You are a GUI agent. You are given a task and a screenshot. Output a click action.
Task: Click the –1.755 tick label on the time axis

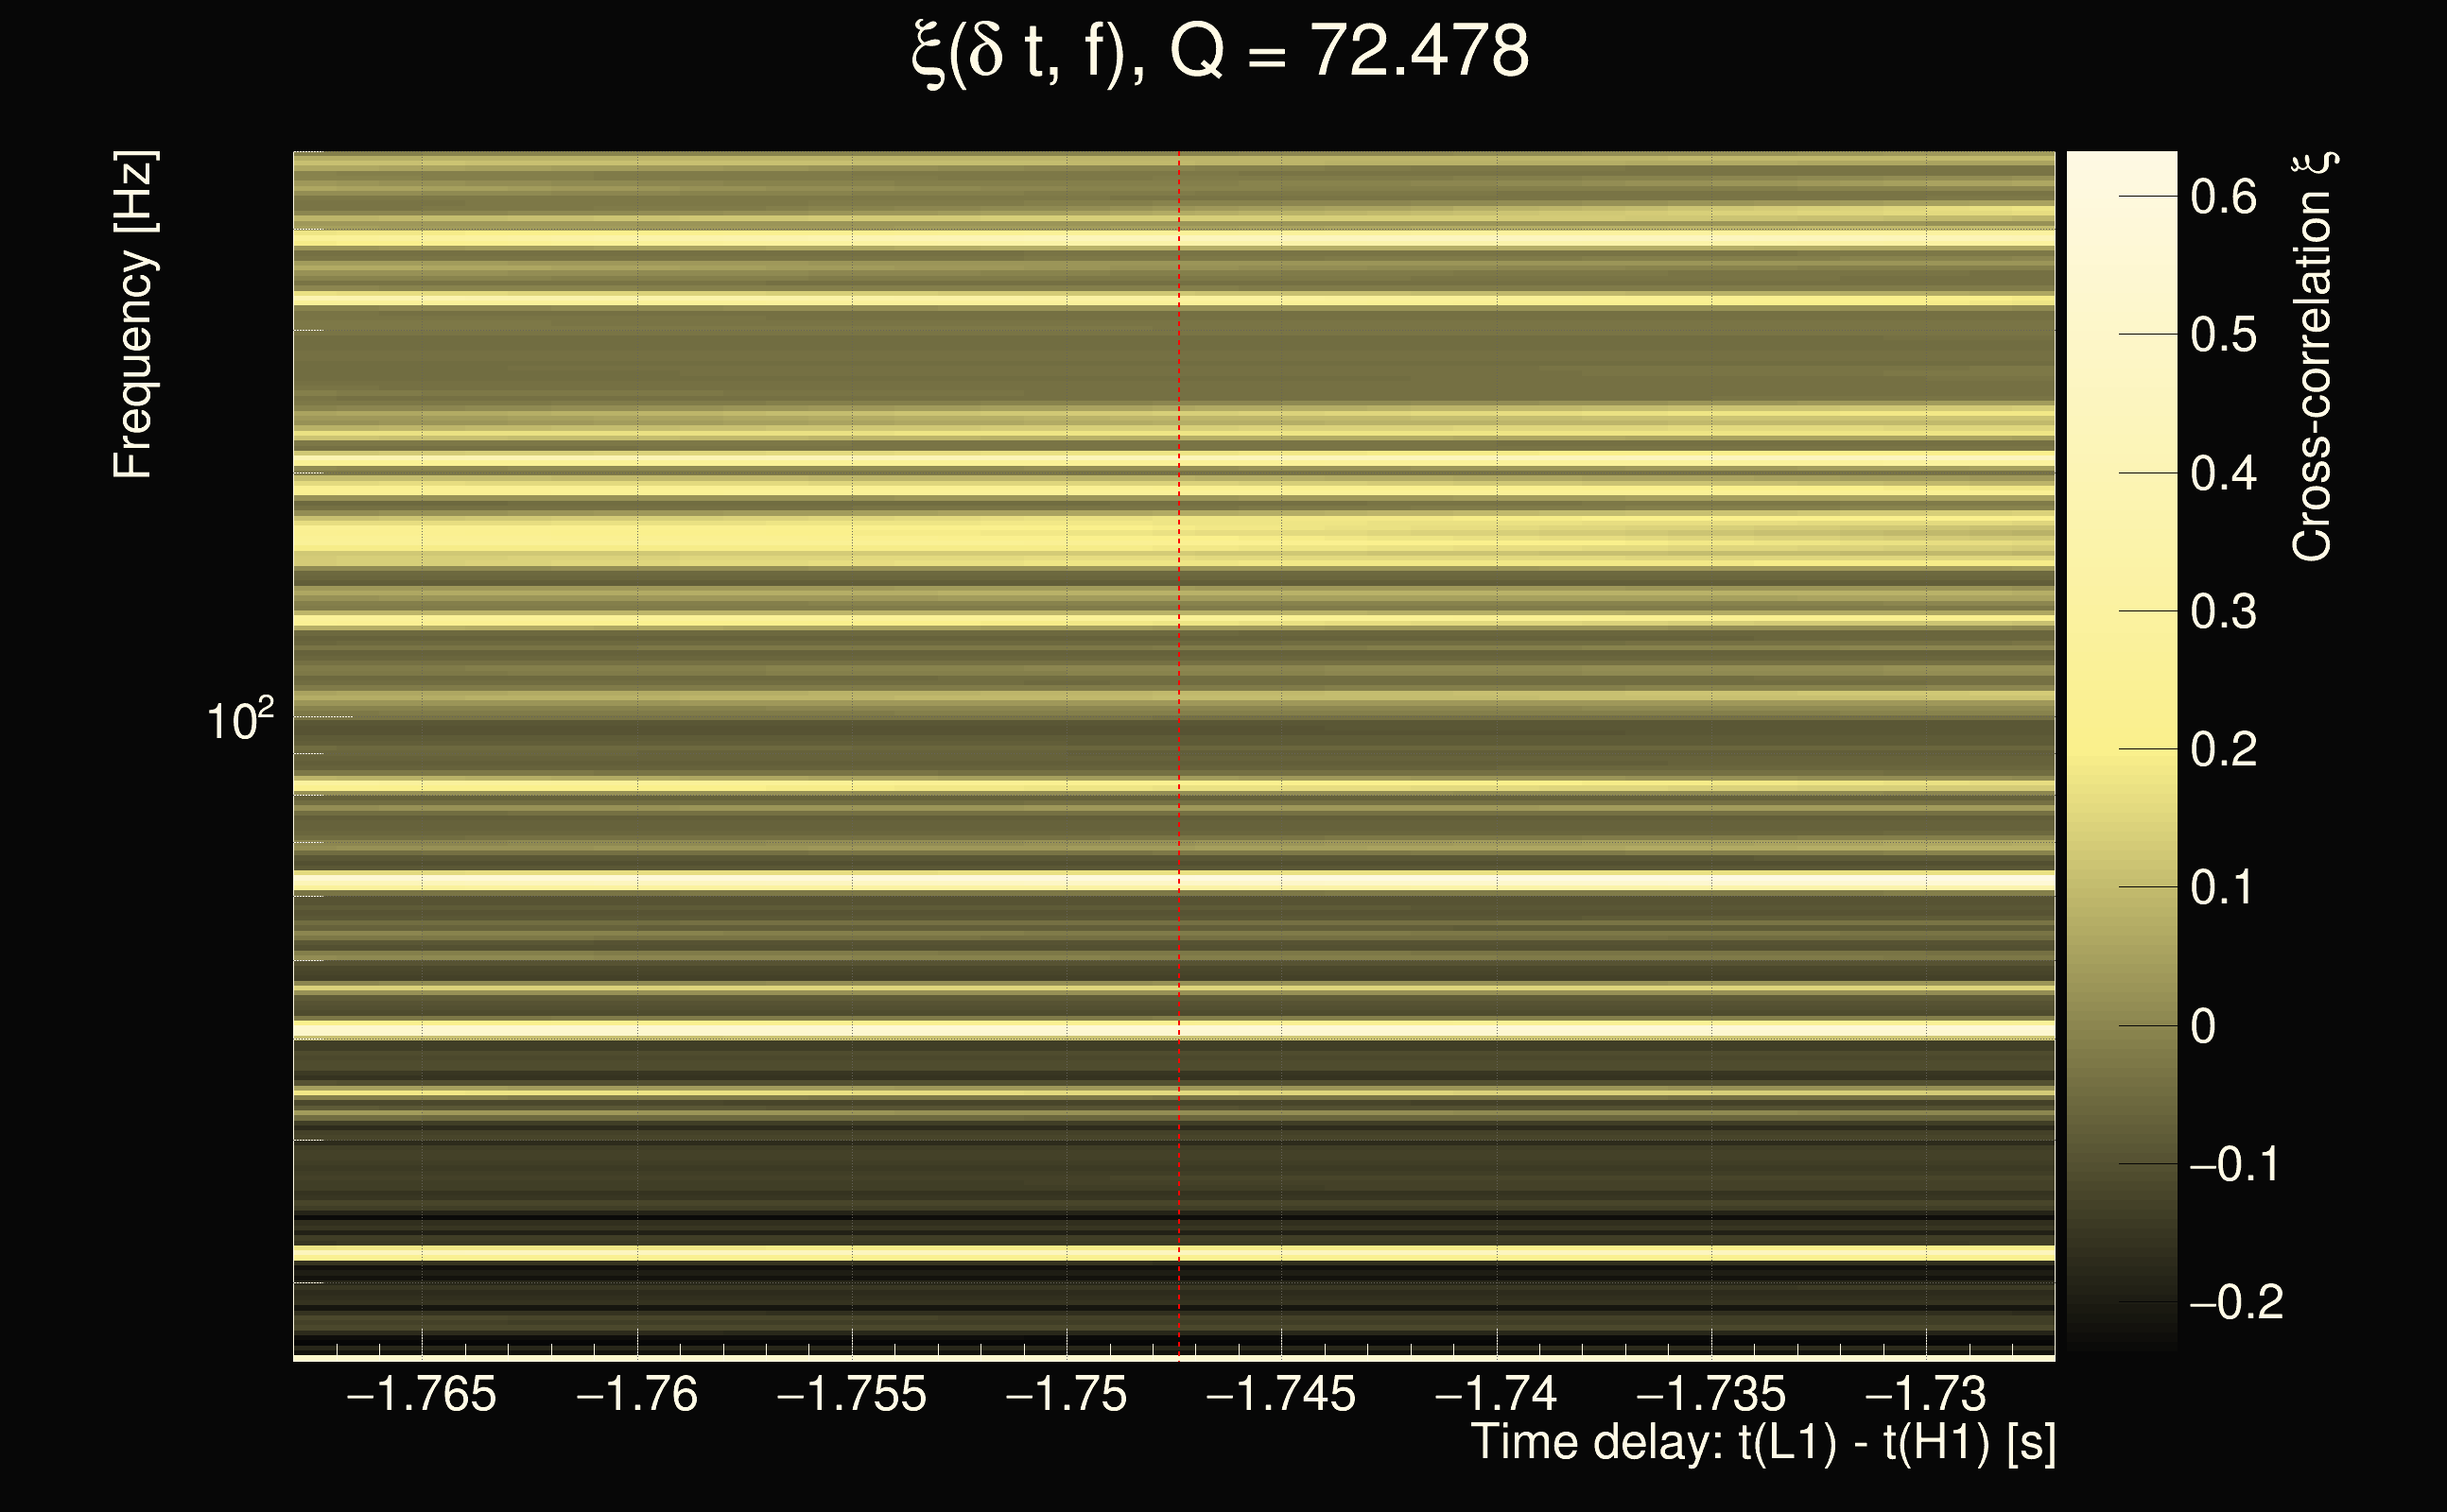click(851, 1394)
